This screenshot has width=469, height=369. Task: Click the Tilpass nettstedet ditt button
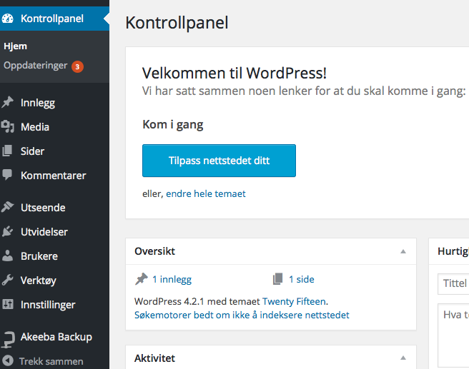[219, 161]
